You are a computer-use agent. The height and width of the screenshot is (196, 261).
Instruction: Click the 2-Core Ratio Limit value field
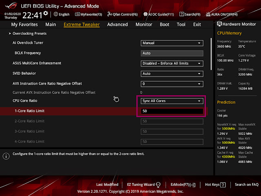(x=172, y=121)
